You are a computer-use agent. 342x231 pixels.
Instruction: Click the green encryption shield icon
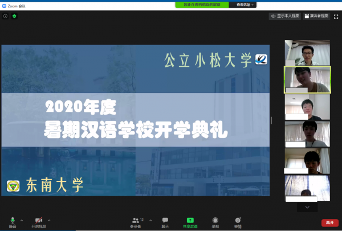tap(14, 16)
